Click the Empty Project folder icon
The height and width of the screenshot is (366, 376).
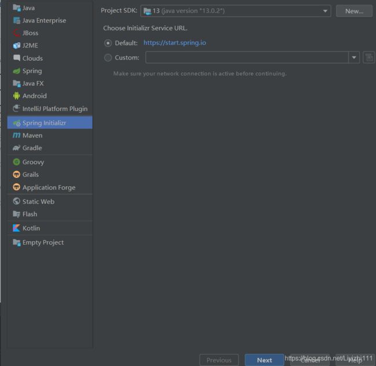tap(17, 242)
